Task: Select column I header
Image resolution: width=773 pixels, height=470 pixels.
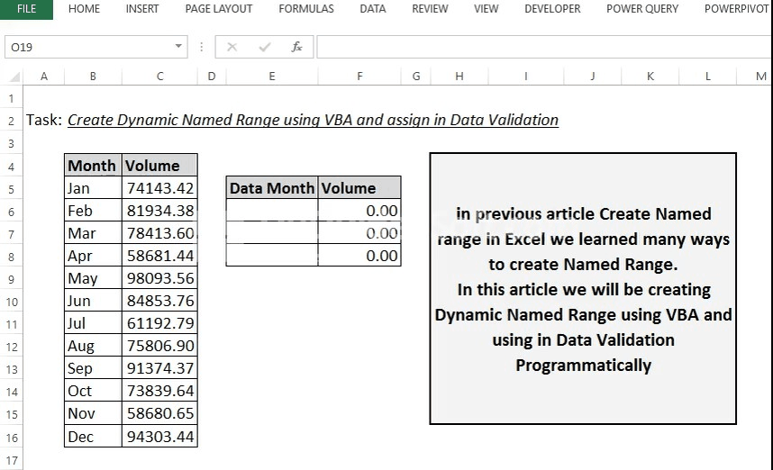Action: 525,77
